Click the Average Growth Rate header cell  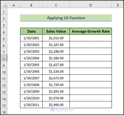coord(91,31)
